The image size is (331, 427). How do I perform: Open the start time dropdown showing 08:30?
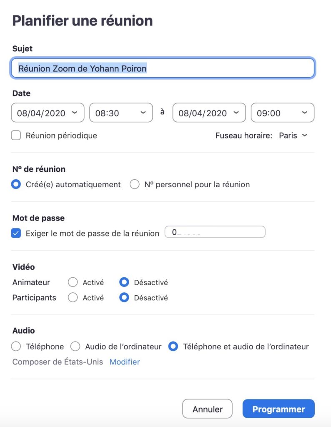pyautogui.click(x=120, y=113)
